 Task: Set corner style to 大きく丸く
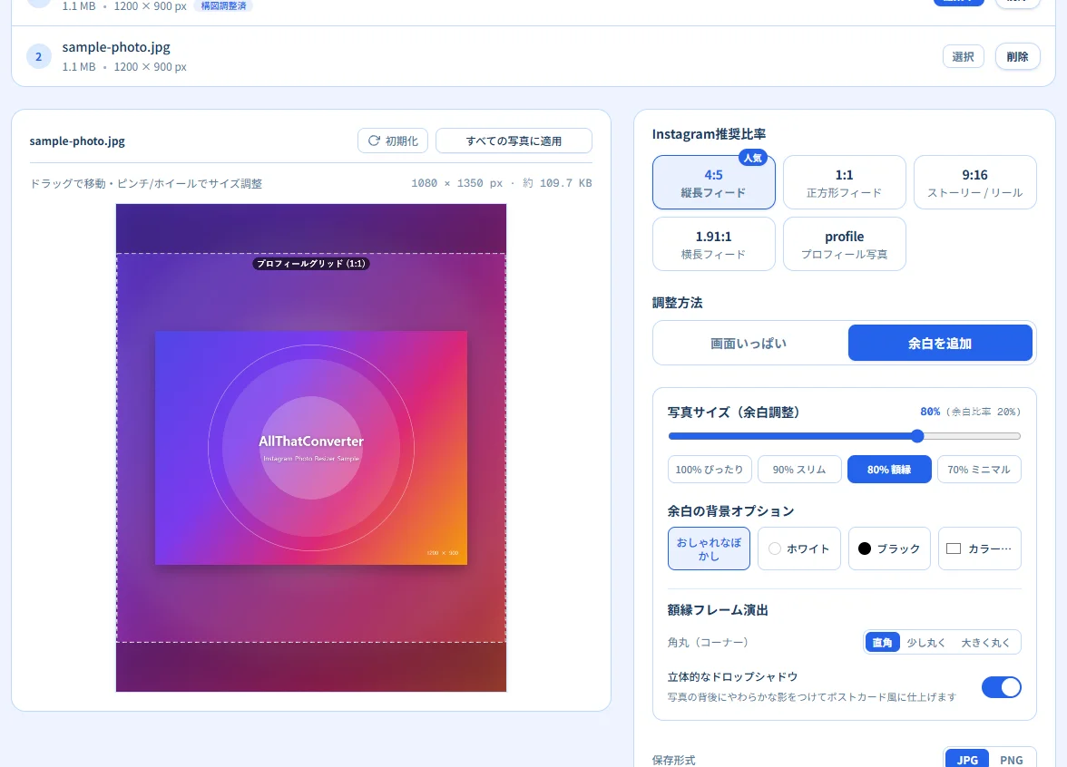pos(985,642)
